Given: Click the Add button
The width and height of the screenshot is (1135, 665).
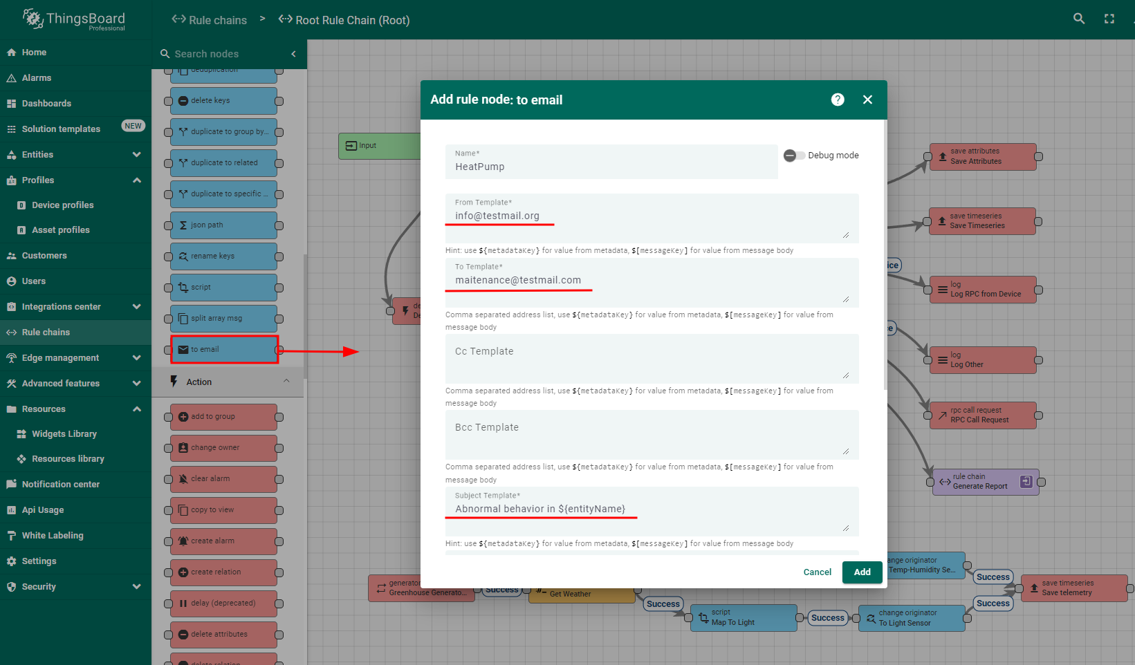Looking at the screenshot, I should coord(862,572).
